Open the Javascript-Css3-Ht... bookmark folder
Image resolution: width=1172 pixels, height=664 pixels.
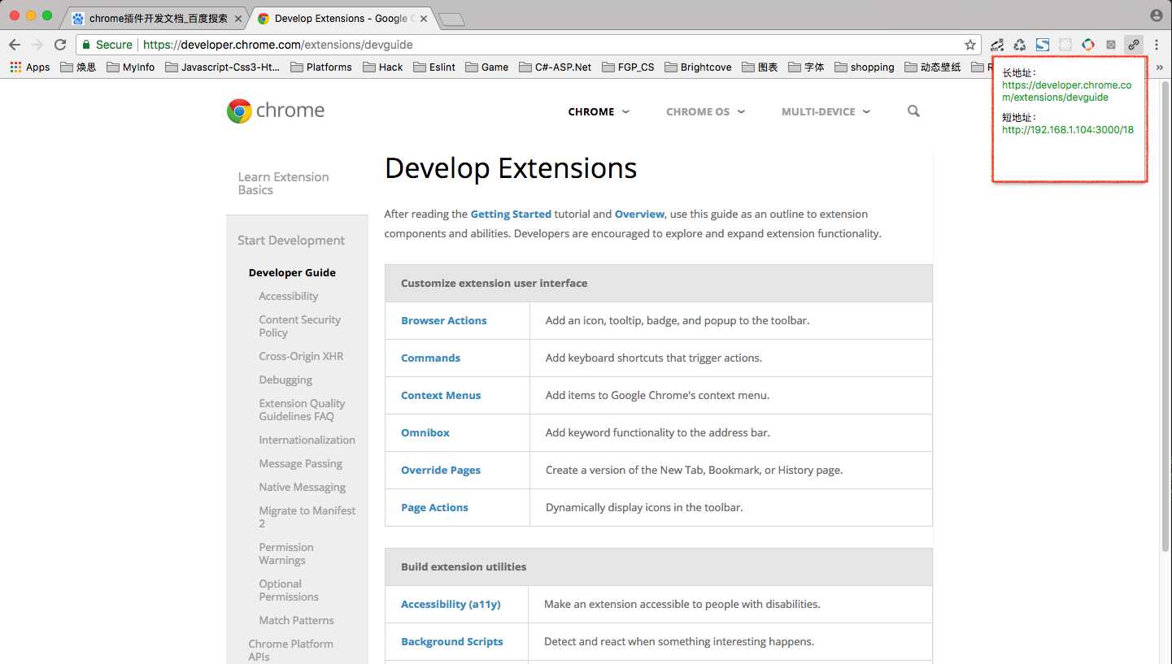222,67
